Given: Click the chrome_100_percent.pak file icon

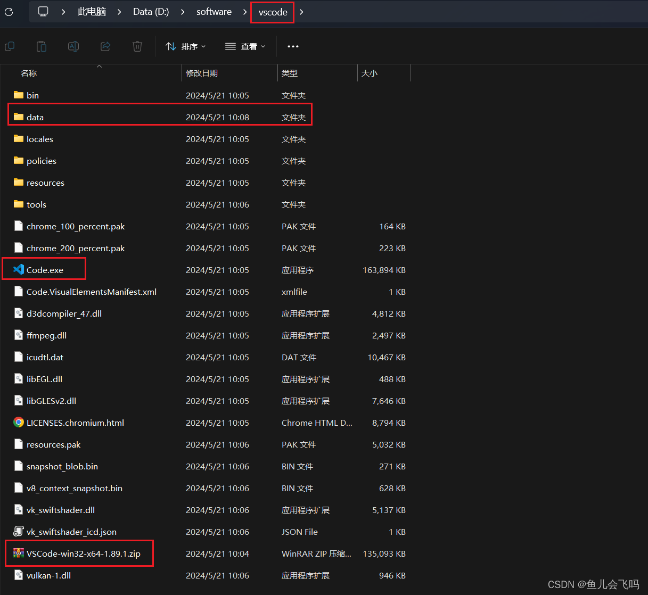Looking at the screenshot, I should pos(19,226).
